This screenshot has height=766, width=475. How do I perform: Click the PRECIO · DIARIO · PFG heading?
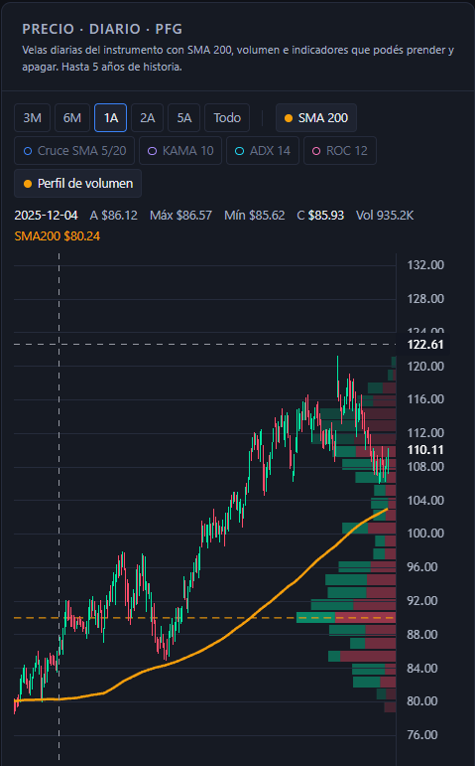click(102, 29)
